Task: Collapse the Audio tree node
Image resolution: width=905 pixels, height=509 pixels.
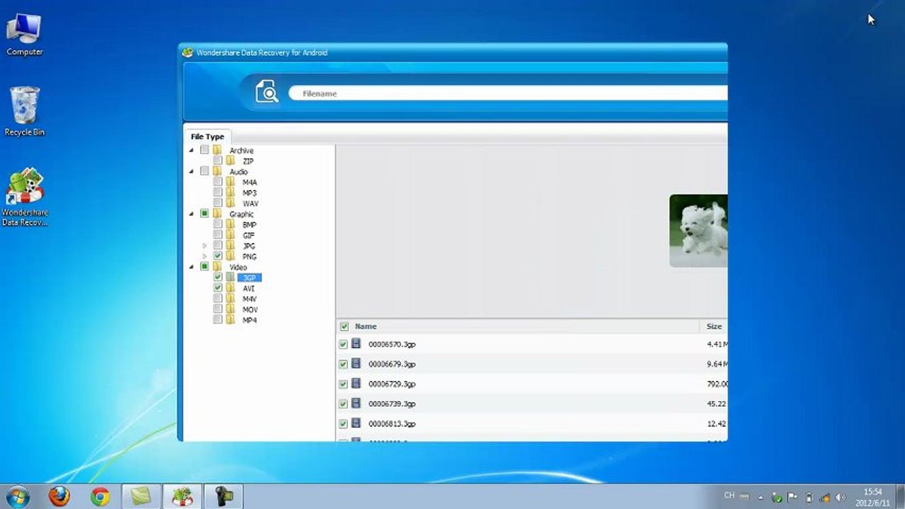Action: [191, 172]
